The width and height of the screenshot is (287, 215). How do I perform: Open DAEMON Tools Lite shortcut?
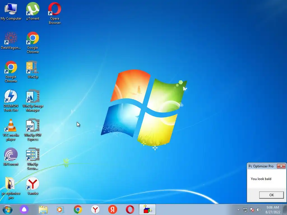click(11, 101)
